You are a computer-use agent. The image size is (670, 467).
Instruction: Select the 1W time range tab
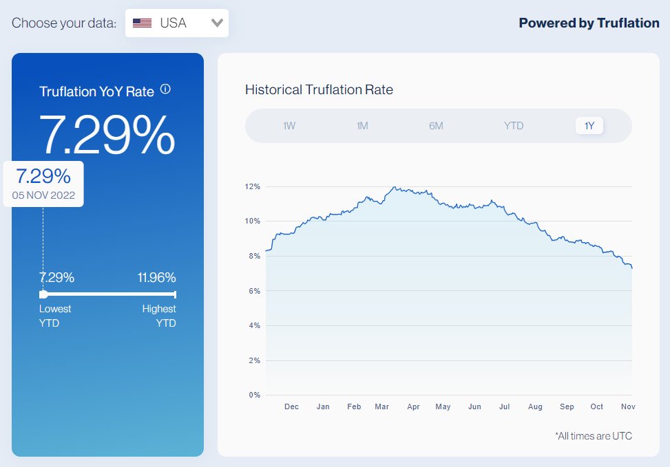289,126
